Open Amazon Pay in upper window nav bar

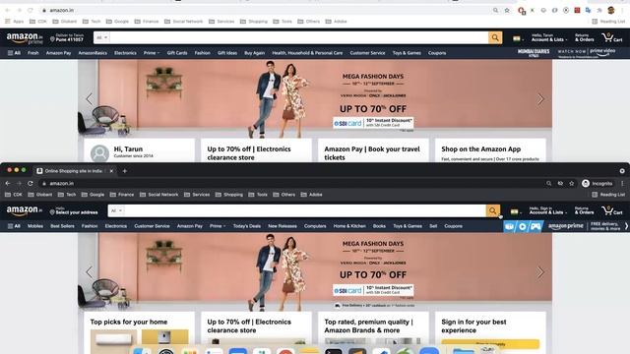[58, 53]
